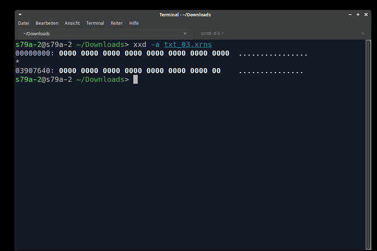Image resolution: width=377 pixels, height=251 pixels.
Task: Click the cursor block at the prompt
Action: (136, 80)
